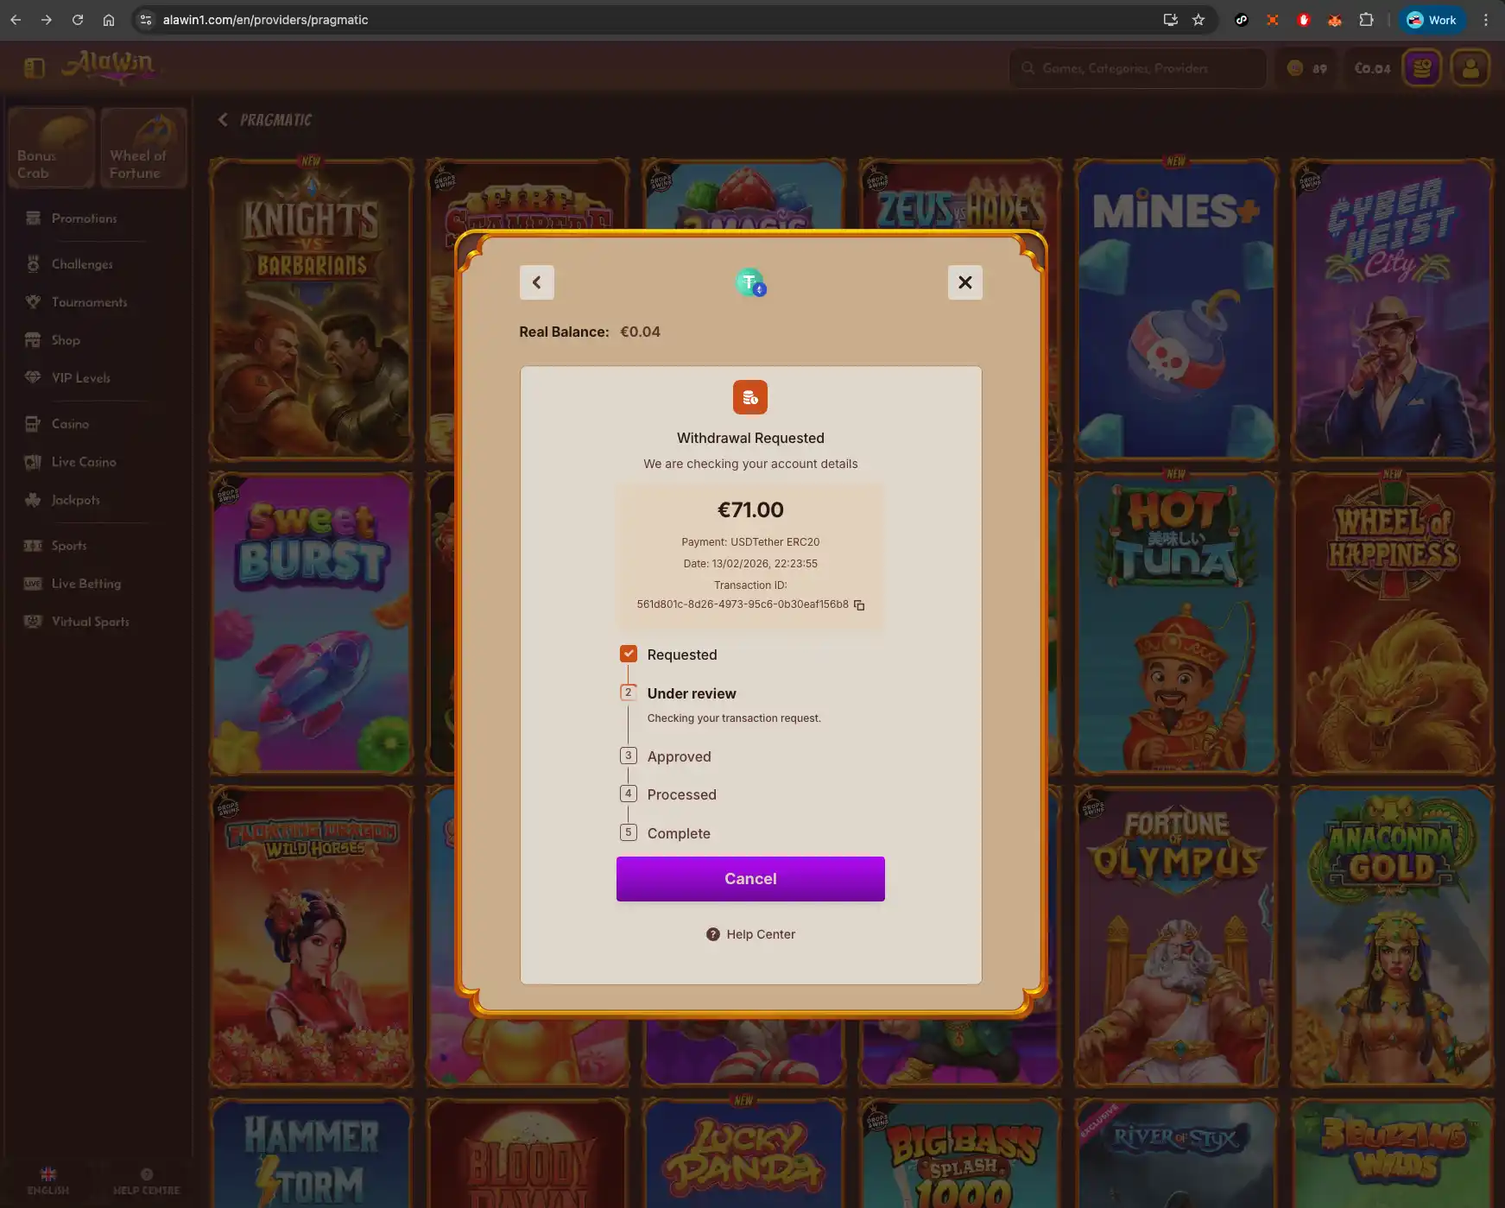Close the withdrawal dialog
The image size is (1505, 1208).
[x=964, y=282]
